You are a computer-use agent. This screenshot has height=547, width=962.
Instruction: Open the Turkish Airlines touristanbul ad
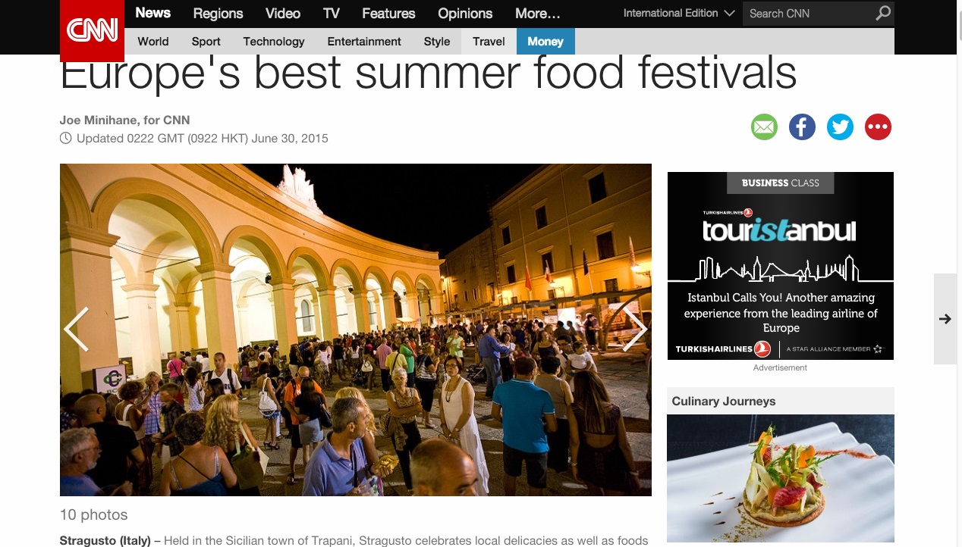pyautogui.click(x=781, y=266)
